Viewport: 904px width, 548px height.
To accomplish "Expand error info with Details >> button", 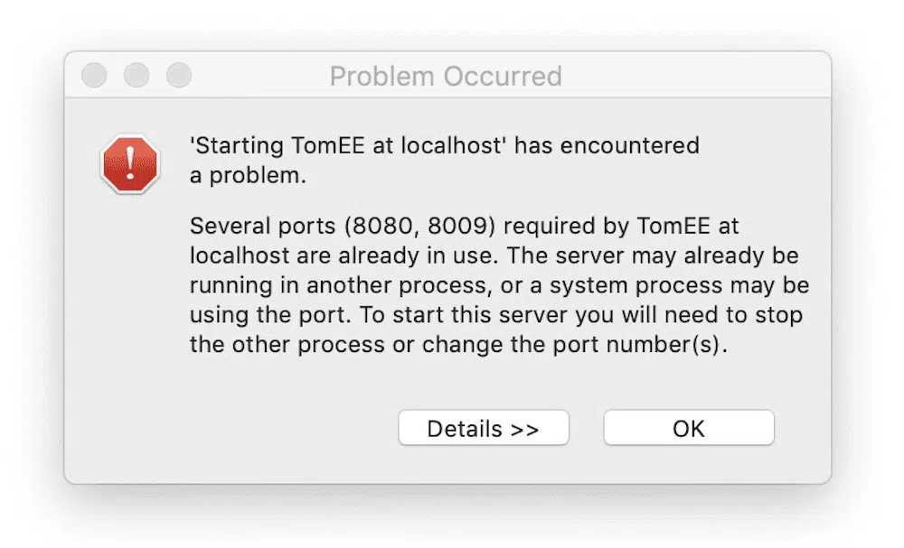I will click(x=483, y=428).
